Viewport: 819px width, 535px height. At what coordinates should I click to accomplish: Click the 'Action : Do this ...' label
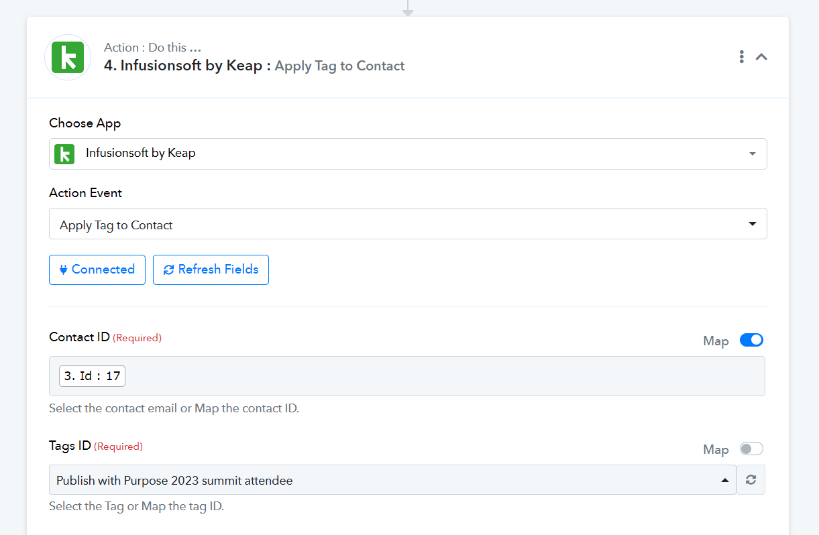(153, 48)
